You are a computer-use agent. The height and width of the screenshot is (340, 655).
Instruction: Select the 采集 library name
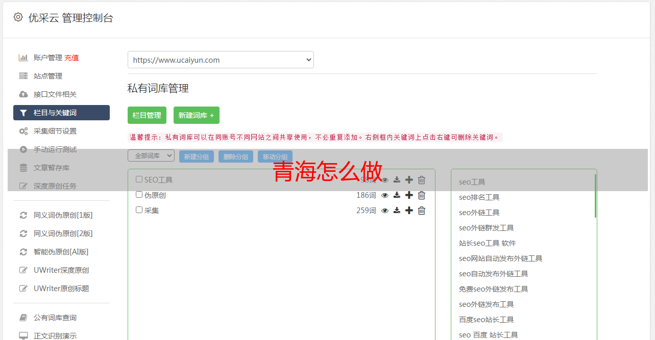[152, 211]
